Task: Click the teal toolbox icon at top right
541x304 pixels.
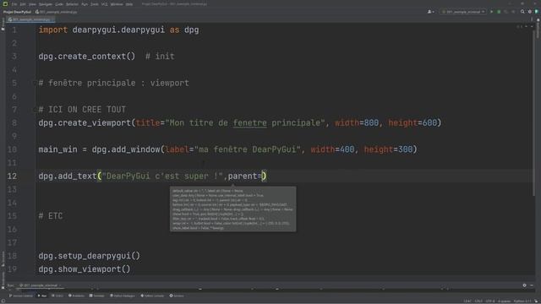Action: click(537, 12)
